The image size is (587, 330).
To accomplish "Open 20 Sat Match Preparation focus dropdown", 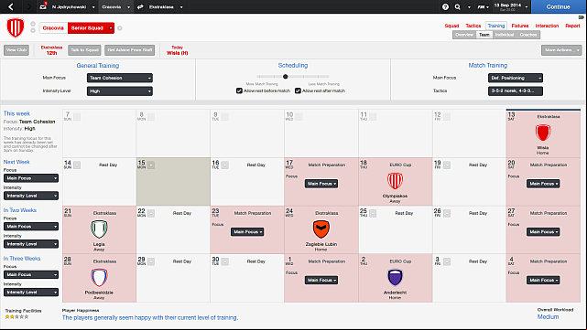I will tap(543, 184).
